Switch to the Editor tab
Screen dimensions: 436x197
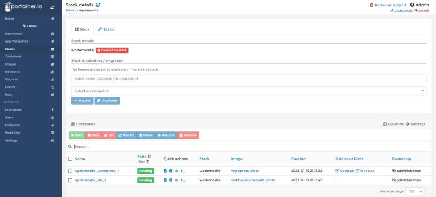click(x=106, y=29)
